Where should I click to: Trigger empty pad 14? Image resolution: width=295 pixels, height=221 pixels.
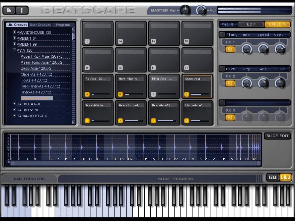(x=131, y=33)
